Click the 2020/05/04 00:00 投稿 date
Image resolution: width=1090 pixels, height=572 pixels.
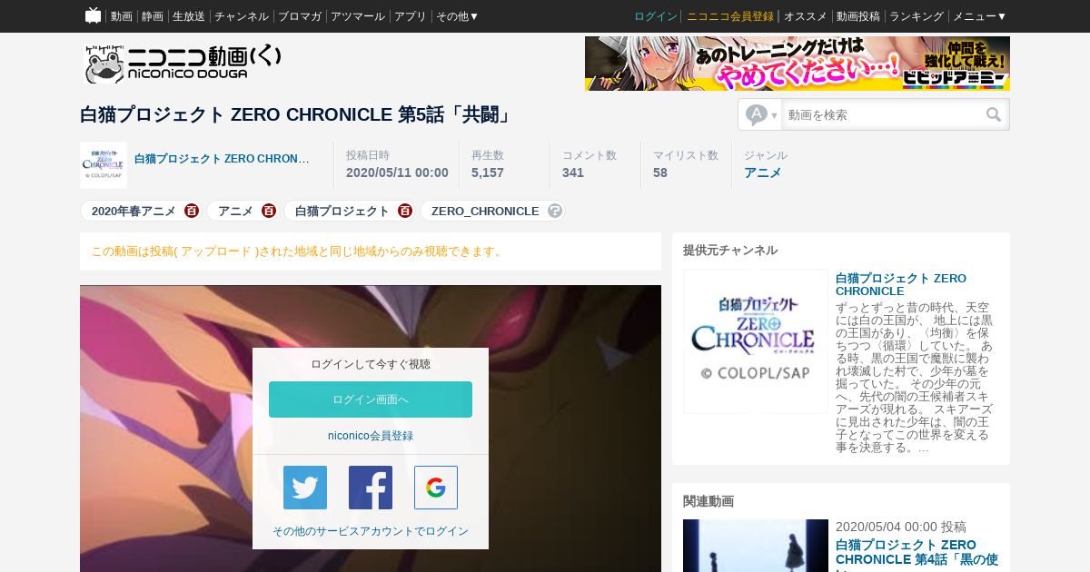(x=901, y=527)
